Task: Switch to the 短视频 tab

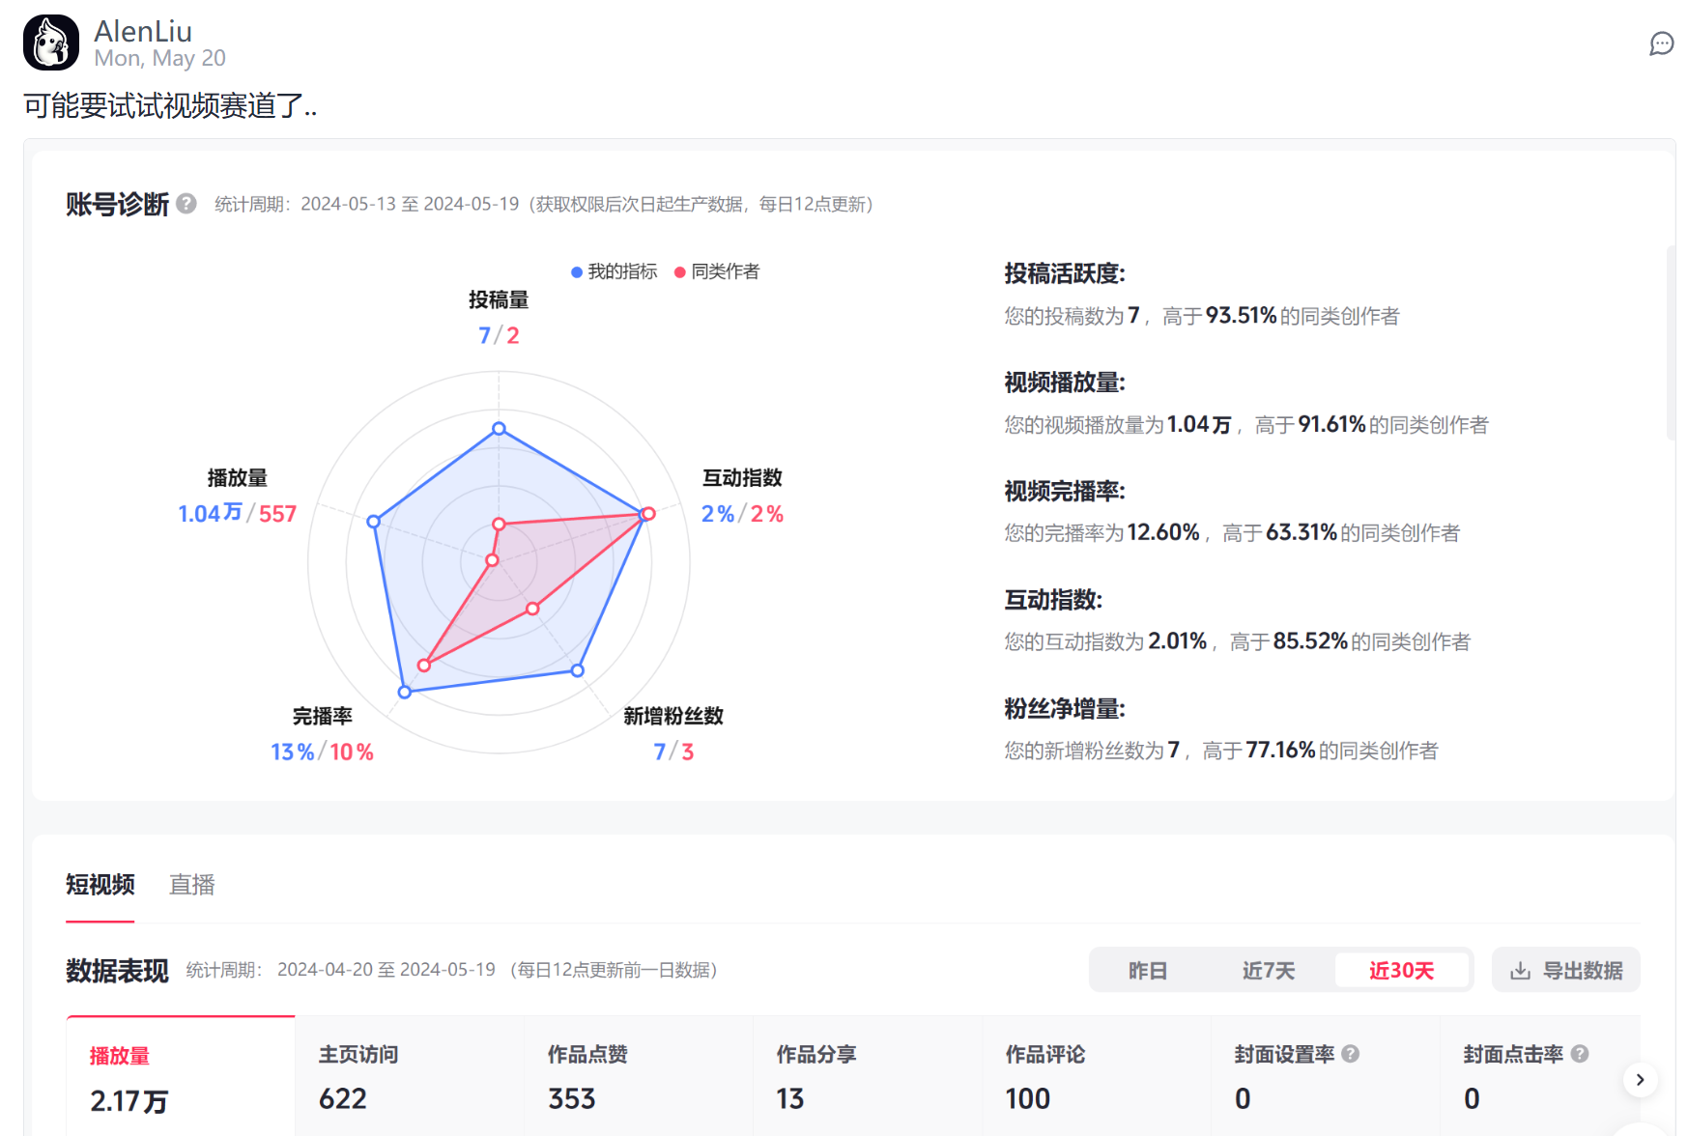Action: pyautogui.click(x=100, y=885)
